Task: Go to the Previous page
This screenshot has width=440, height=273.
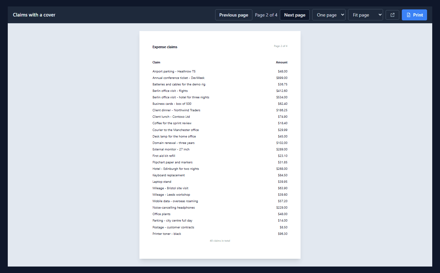Action: [x=234, y=15]
